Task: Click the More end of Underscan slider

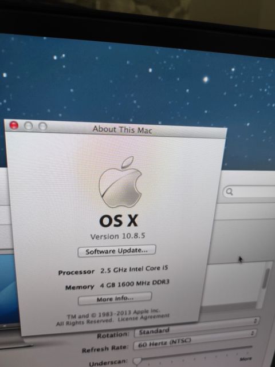Action: [245, 359]
